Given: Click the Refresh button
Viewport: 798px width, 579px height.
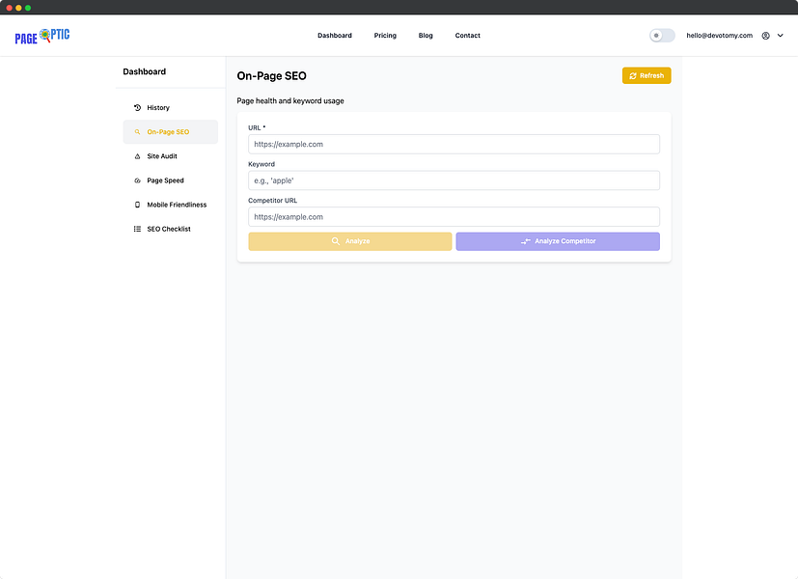Looking at the screenshot, I should pyautogui.click(x=647, y=76).
